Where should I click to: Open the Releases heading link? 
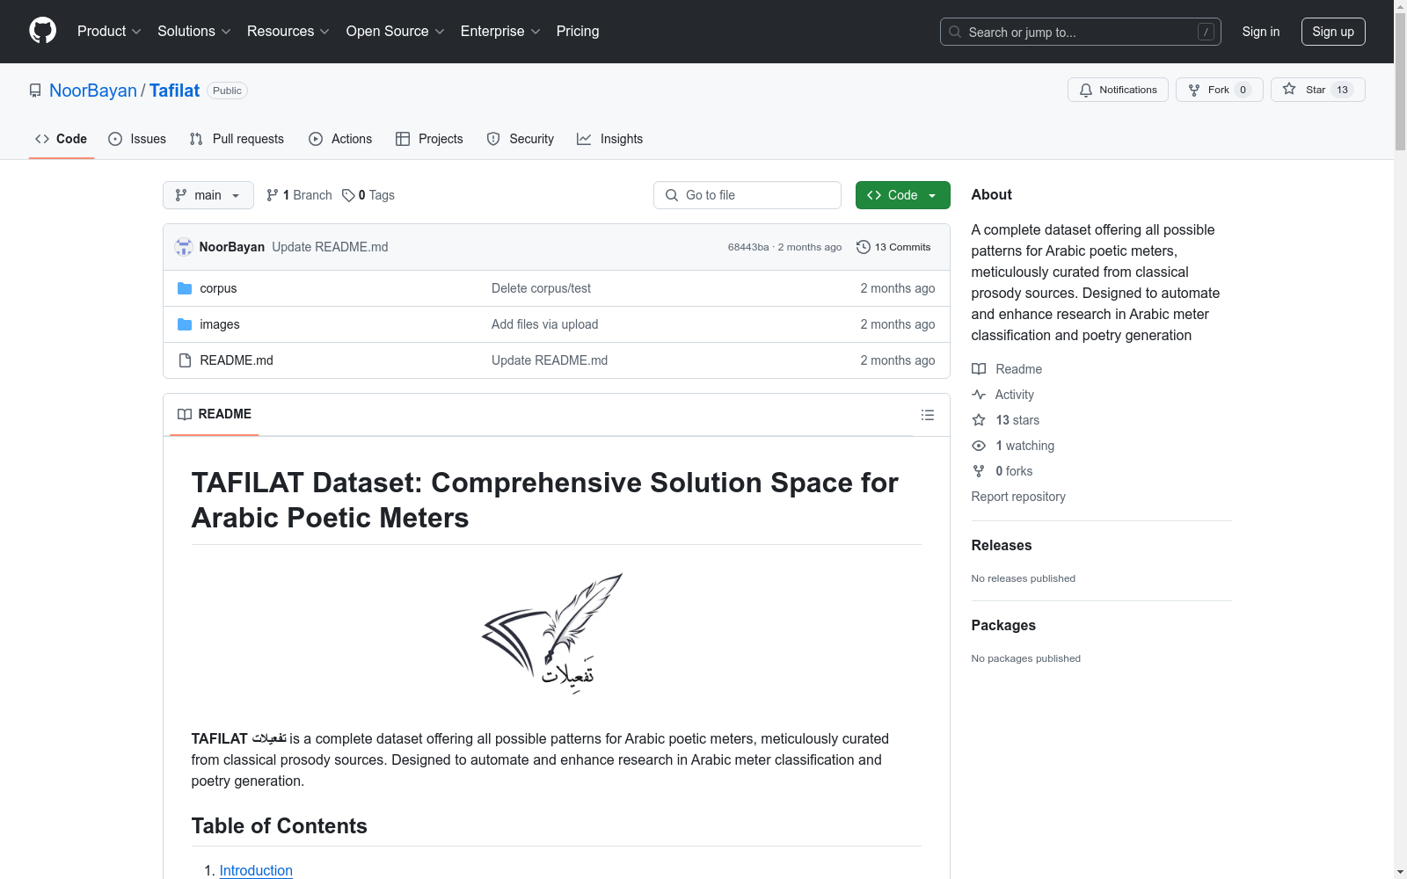tap(1002, 545)
